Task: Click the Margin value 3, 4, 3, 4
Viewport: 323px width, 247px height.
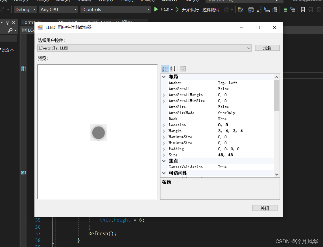Action: 230,131
